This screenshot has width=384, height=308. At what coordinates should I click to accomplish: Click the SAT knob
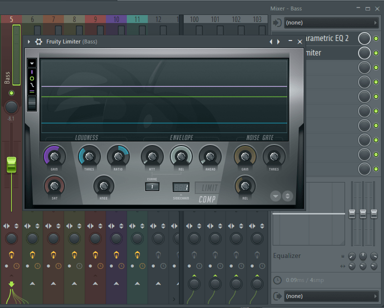pyautogui.click(x=54, y=186)
